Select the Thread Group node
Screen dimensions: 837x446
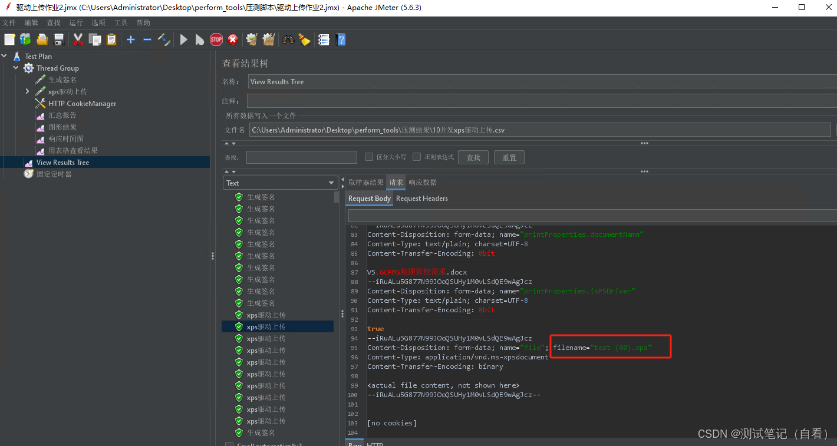click(58, 68)
